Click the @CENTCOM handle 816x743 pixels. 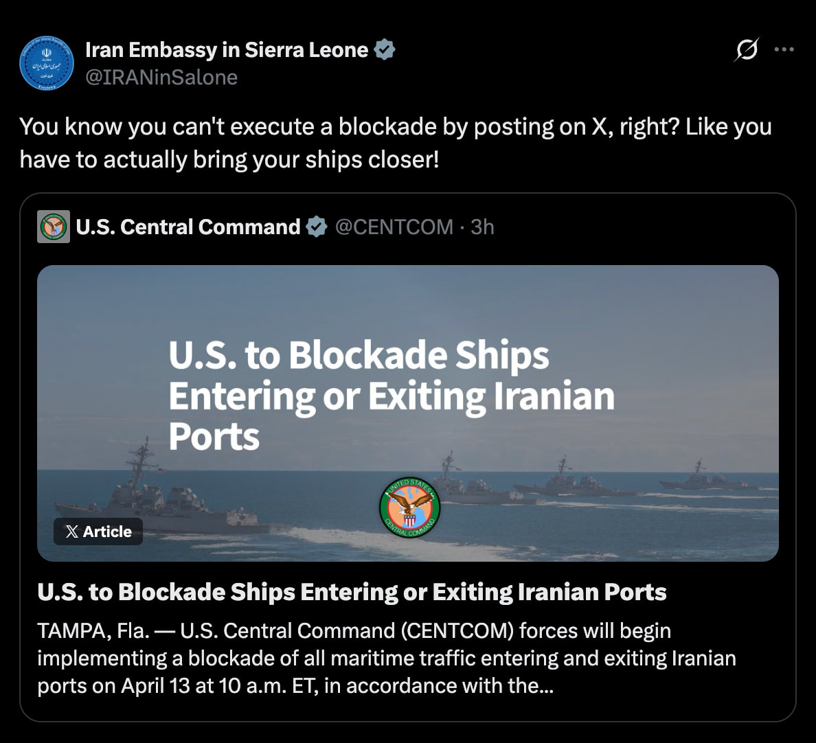(394, 227)
